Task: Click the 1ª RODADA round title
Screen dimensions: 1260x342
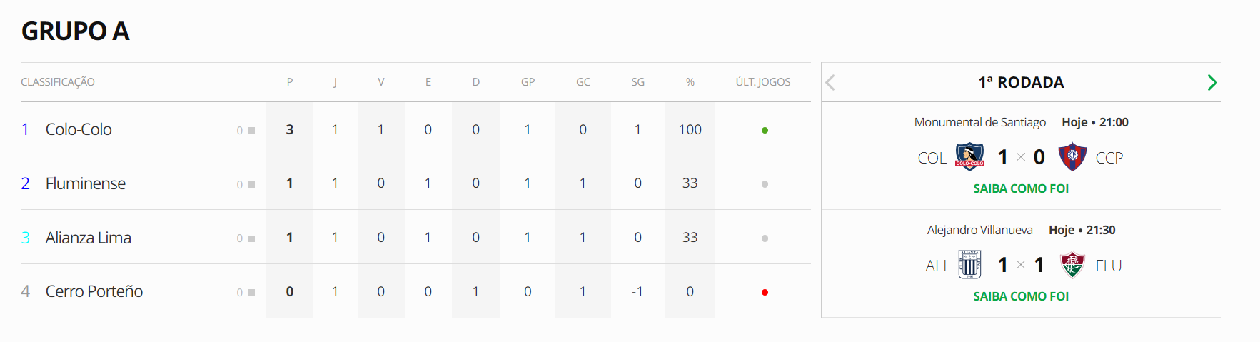Action: click(x=1021, y=82)
